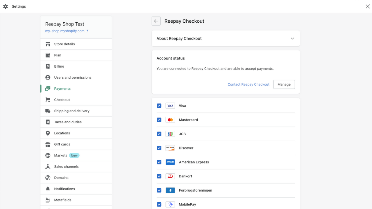Click the Manage button
372x209 pixels.
coord(284,84)
